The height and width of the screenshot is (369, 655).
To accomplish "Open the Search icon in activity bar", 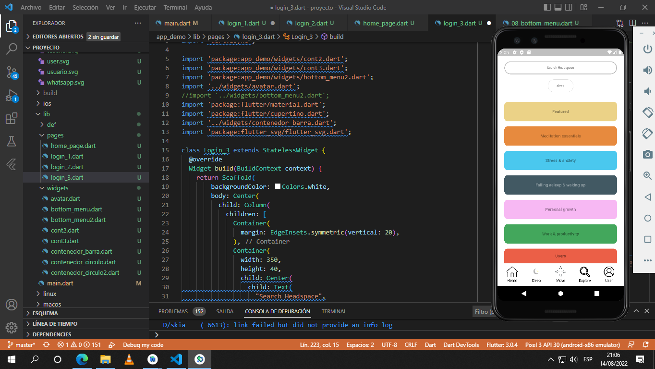I will click(x=12, y=48).
